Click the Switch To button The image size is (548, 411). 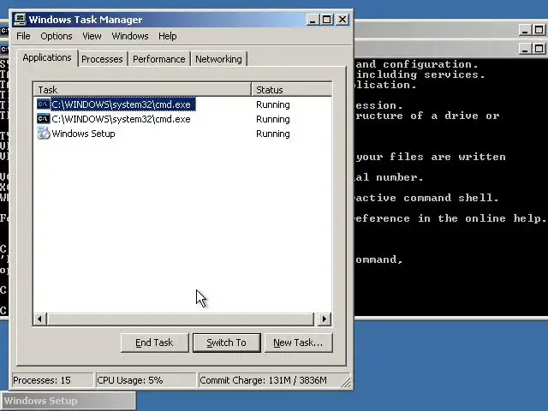[x=226, y=342]
